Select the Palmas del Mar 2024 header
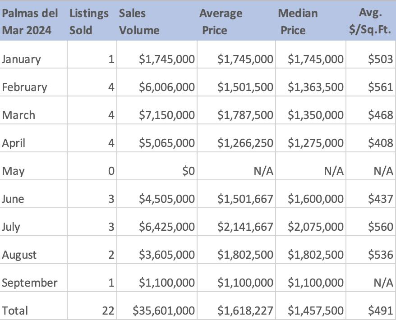Screen dimensions: 396x320 tap(30, 22)
